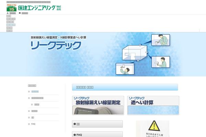Open the 放射線漏えい線量測定 banner

98,105
